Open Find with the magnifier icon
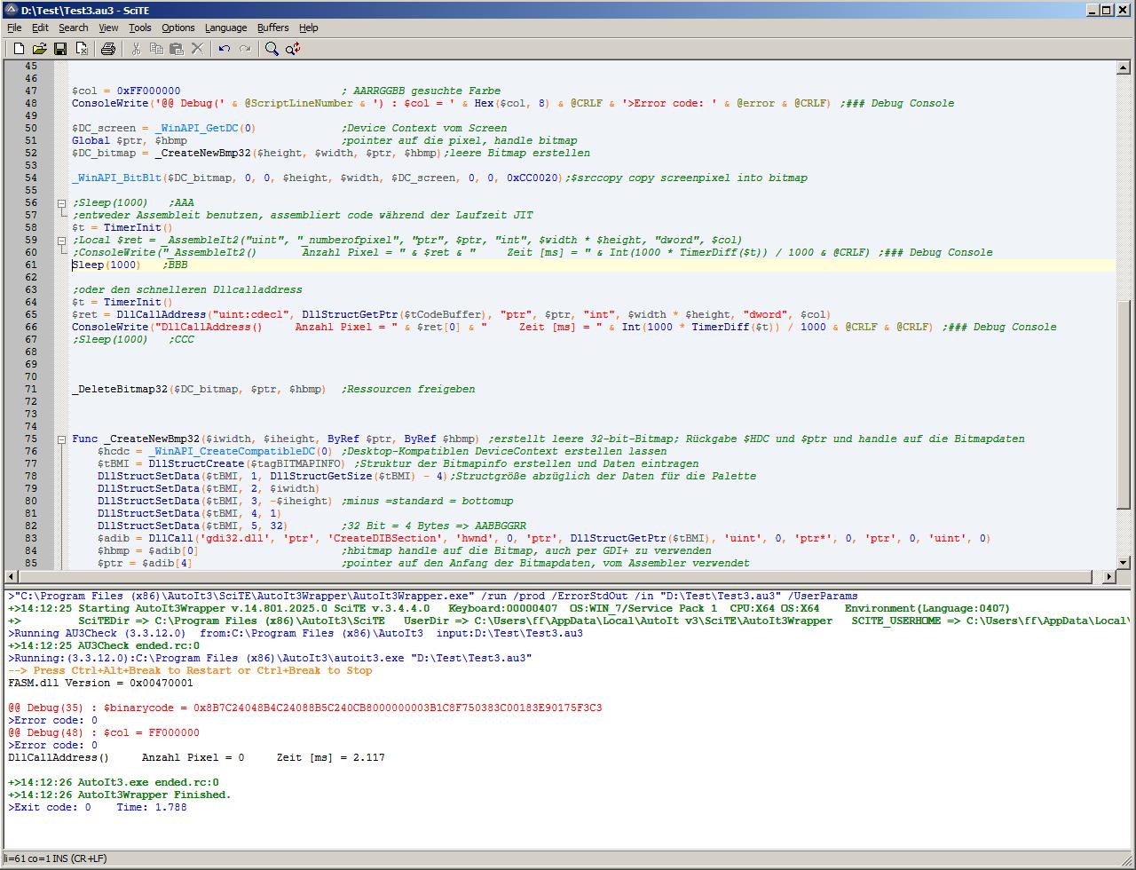1136x870 pixels. click(272, 49)
